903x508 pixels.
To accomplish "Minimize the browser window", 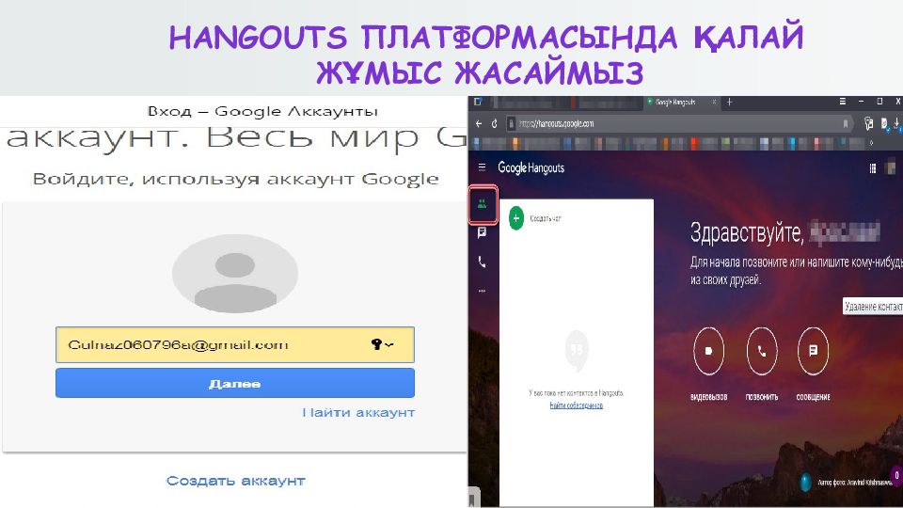I will [x=861, y=102].
